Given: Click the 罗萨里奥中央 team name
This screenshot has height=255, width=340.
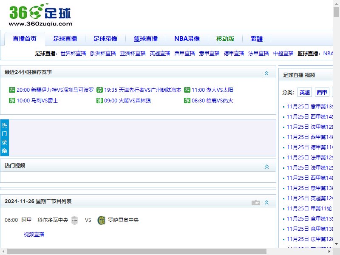Looking at the screenshot, I should pos(123,220).
